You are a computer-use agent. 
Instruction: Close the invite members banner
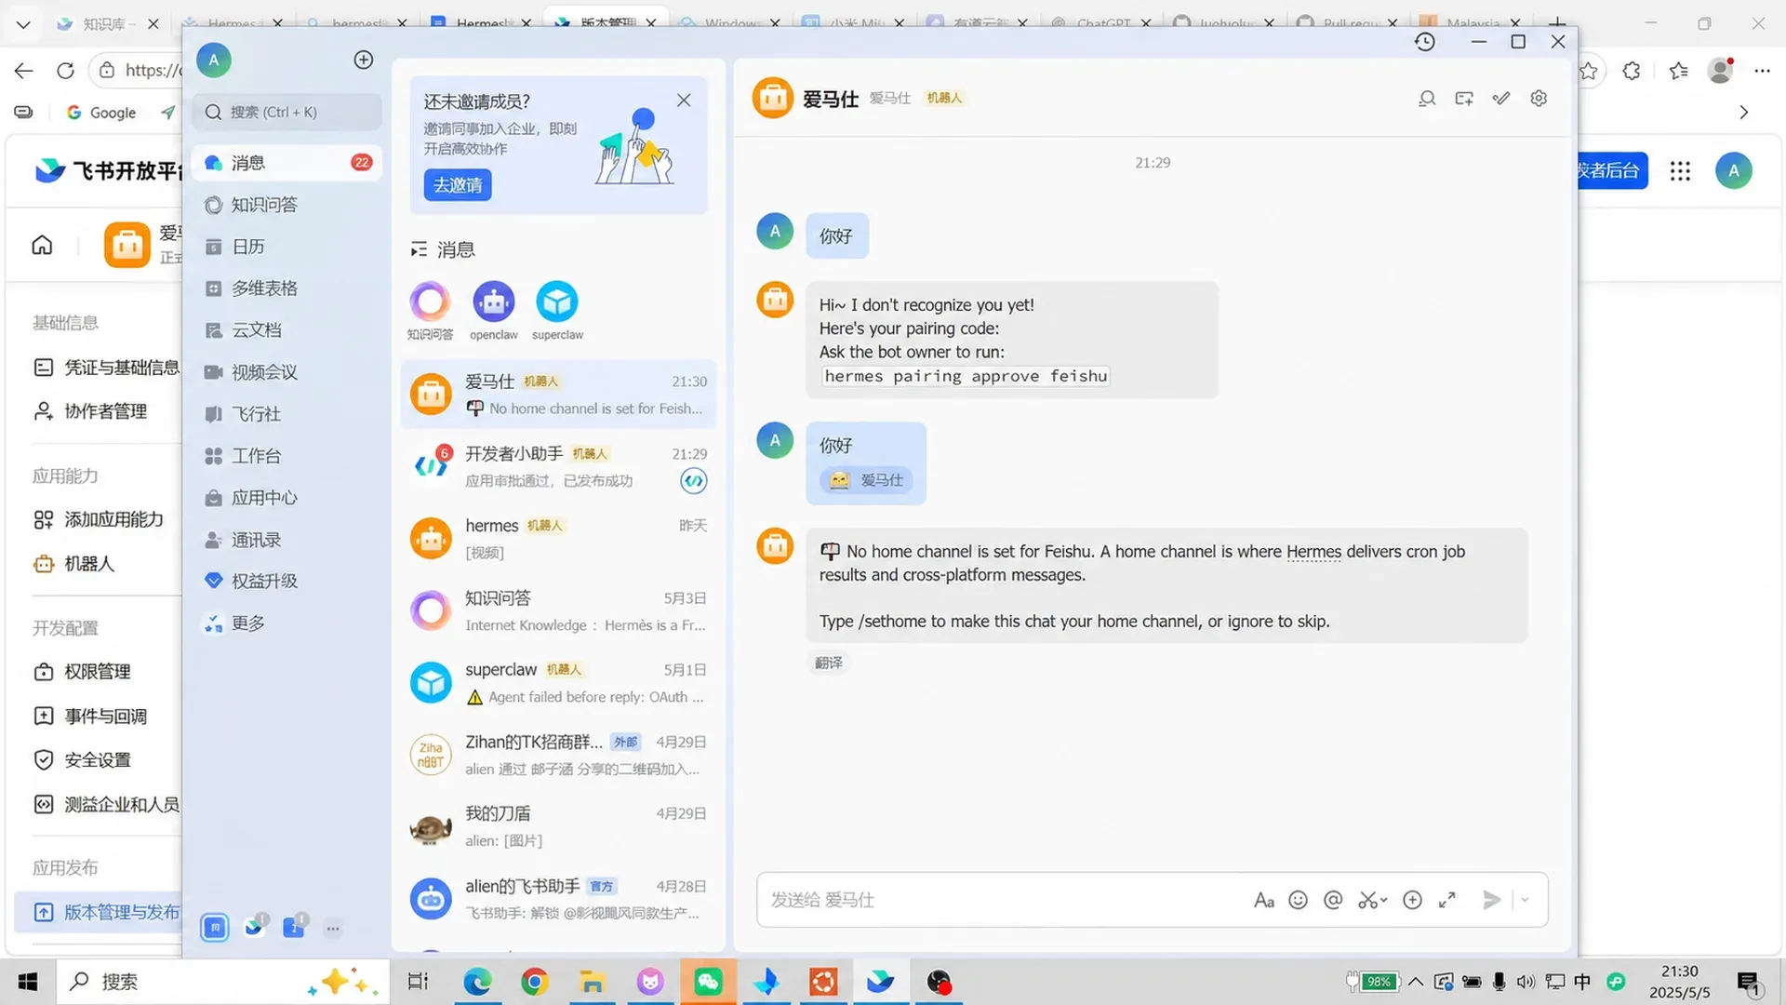(684, 100)
